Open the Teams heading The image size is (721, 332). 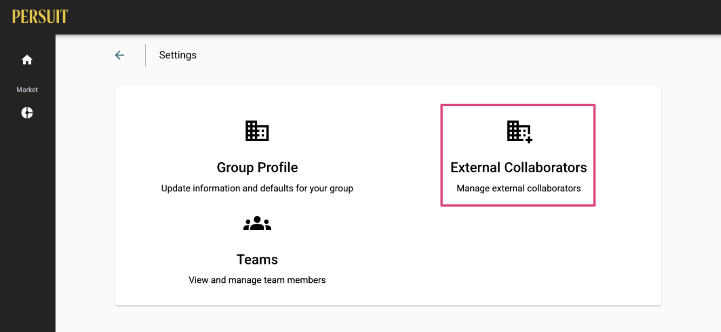257,260
